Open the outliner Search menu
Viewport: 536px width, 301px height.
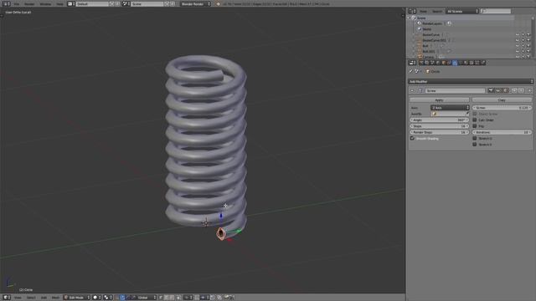pos(437,11)
